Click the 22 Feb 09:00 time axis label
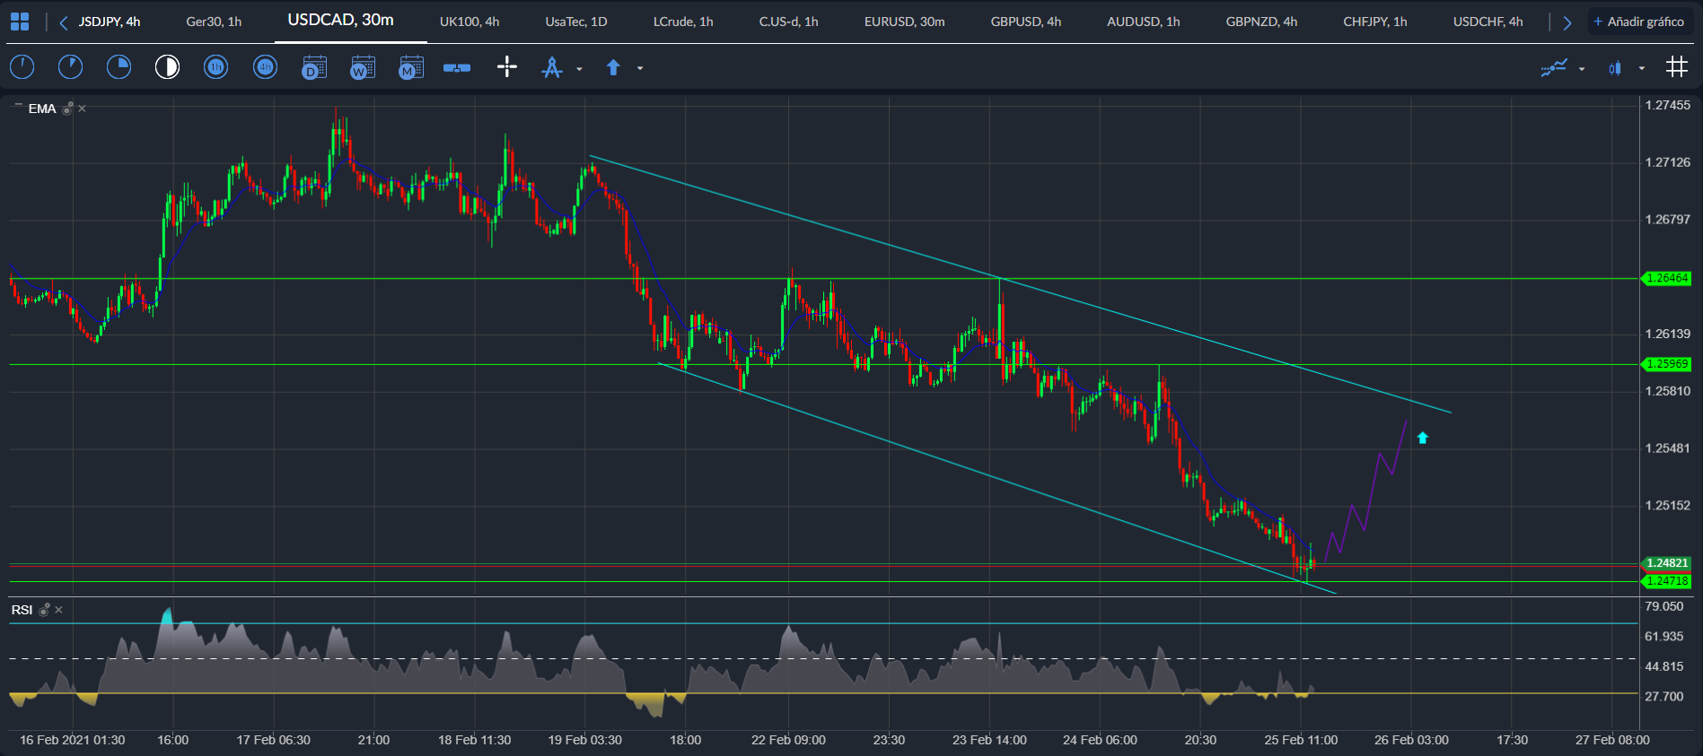 (788, 740)
